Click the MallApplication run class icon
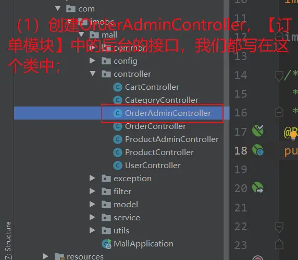The height and width of the screenshot is (260, 298). click(107, 244)
